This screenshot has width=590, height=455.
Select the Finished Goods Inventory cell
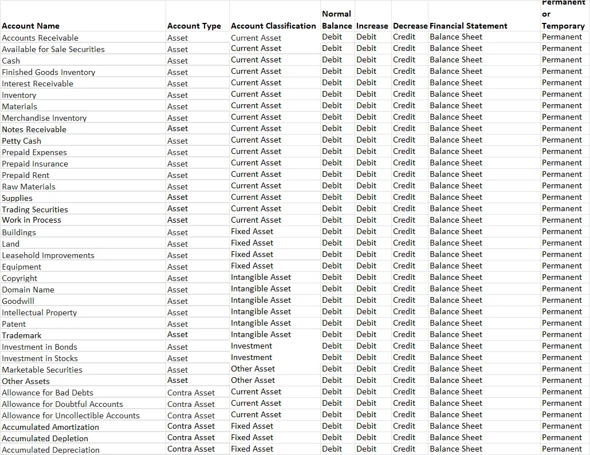point(49,72)
